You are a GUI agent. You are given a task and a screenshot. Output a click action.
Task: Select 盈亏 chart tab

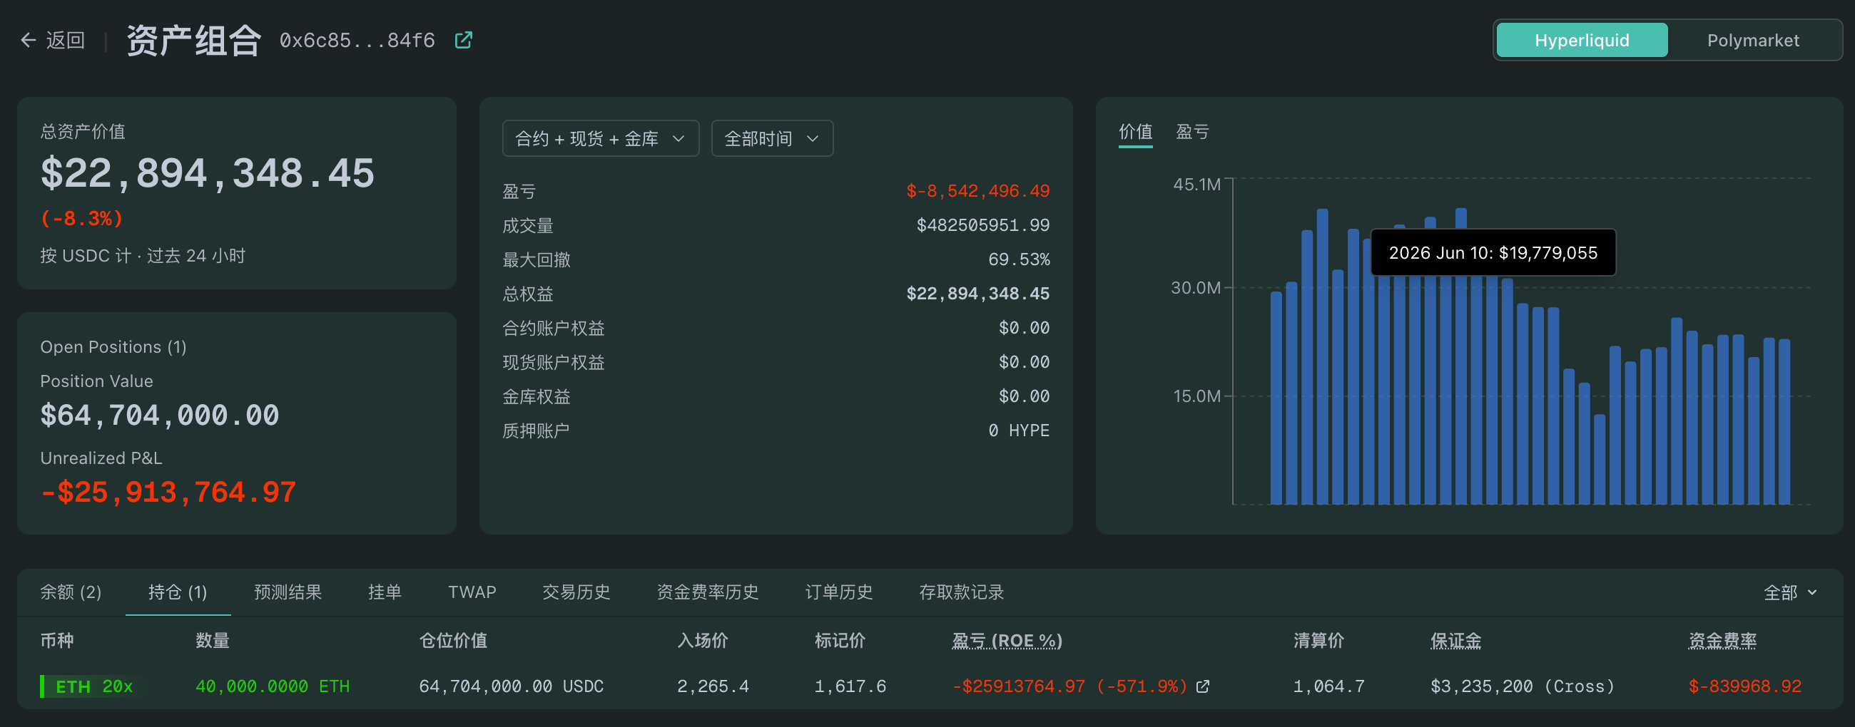coord(1192,132)
